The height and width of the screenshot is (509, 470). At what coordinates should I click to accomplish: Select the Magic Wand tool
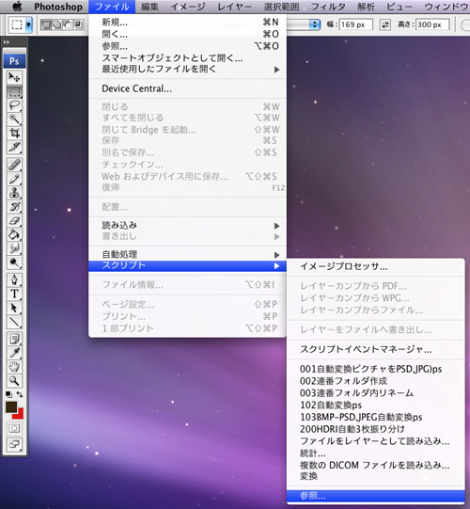14,119
